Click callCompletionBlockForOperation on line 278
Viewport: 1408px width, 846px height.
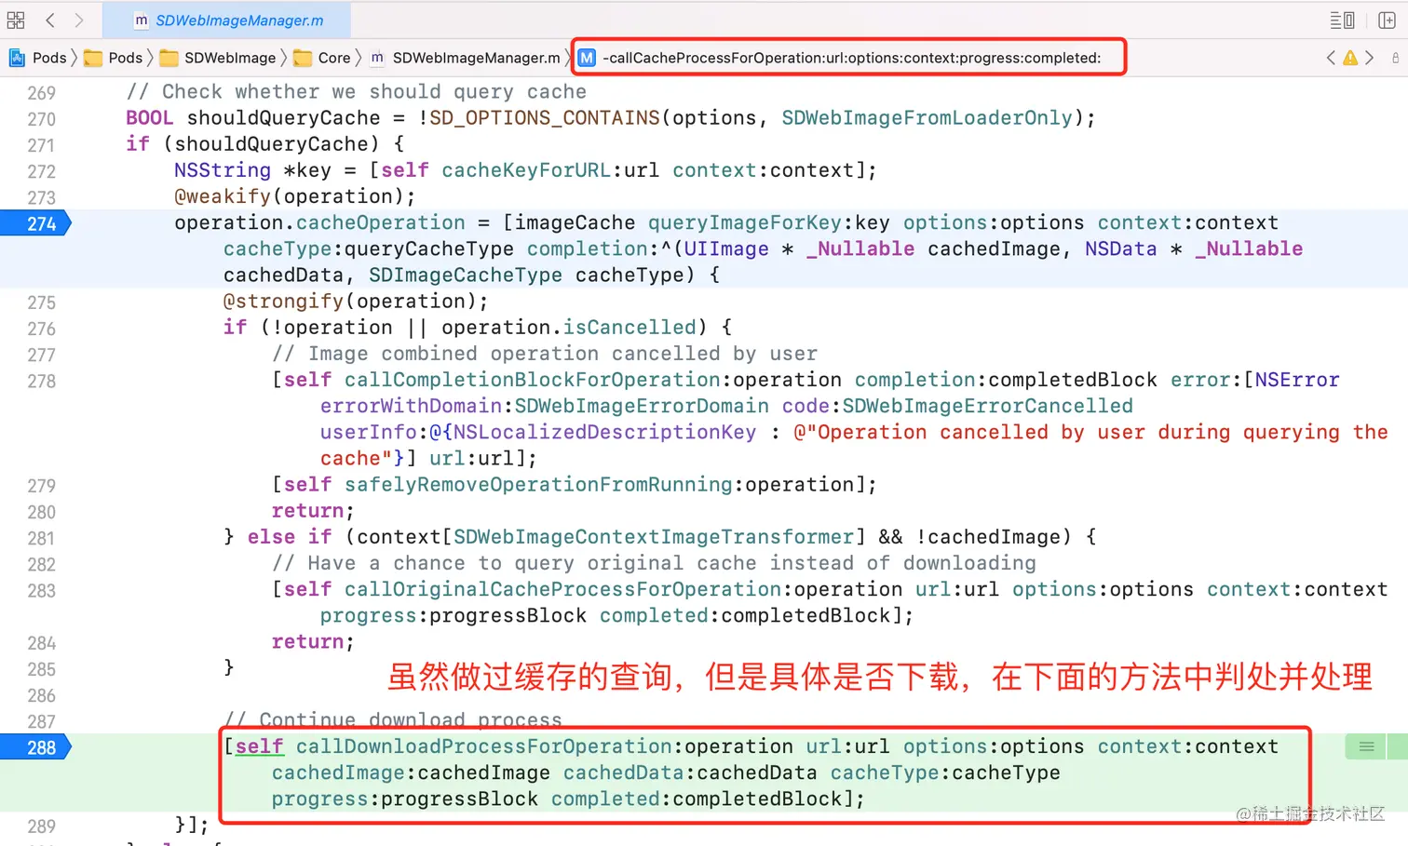(x=533, y=380)
